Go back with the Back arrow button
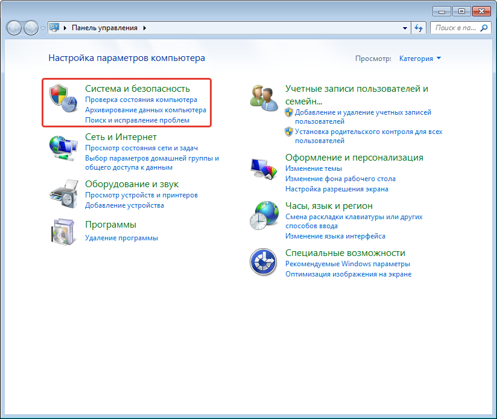This screenshot has width=497, height=419. 14,28
